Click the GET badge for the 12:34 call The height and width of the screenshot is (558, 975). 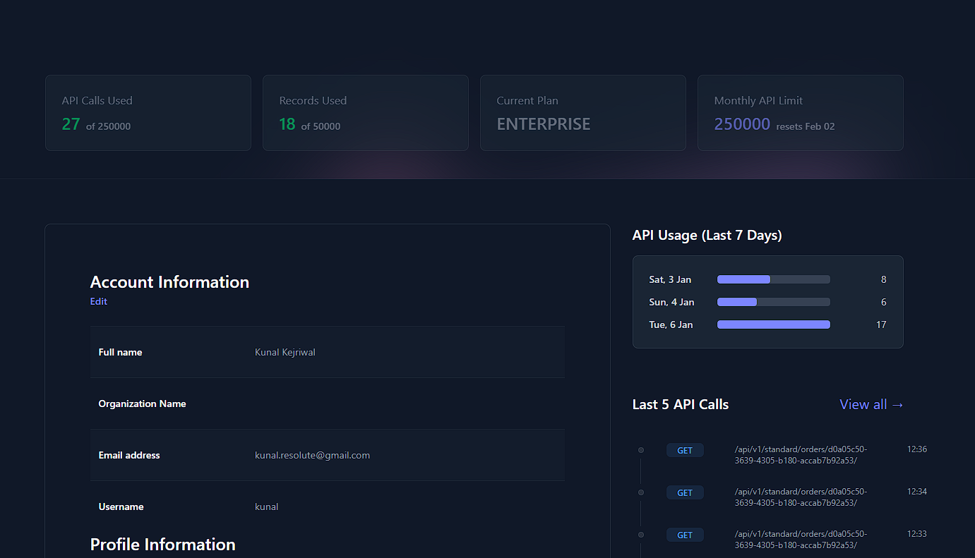click(x=685, y=492)
